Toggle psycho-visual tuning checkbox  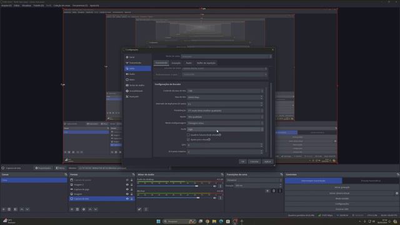point(188,139)
